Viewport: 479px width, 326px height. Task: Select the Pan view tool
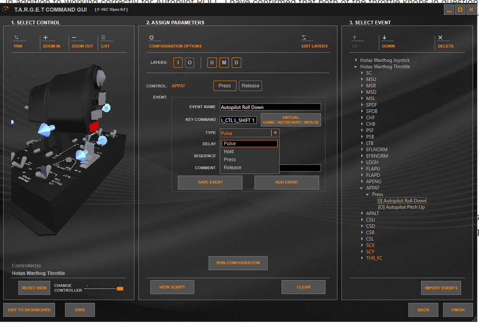tap(18, 42)
